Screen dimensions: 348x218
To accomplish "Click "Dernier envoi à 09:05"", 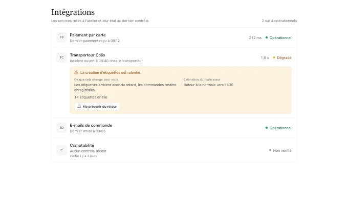I will tap(88, 131).
